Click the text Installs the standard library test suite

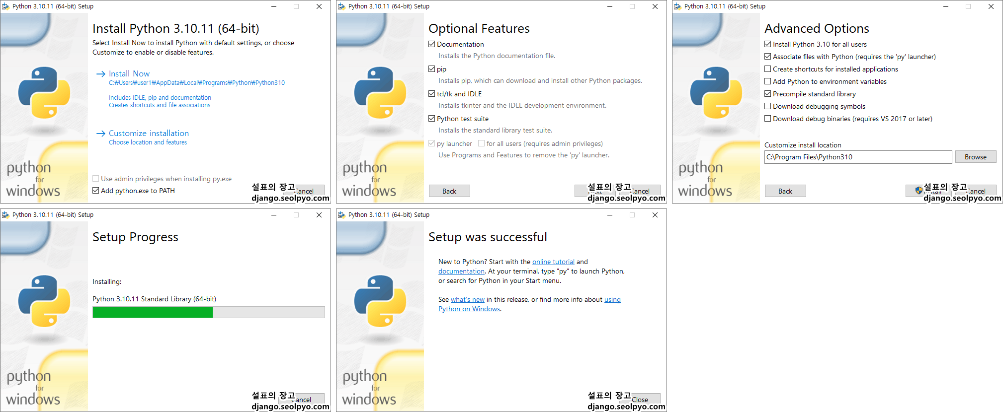pos(495,130)
